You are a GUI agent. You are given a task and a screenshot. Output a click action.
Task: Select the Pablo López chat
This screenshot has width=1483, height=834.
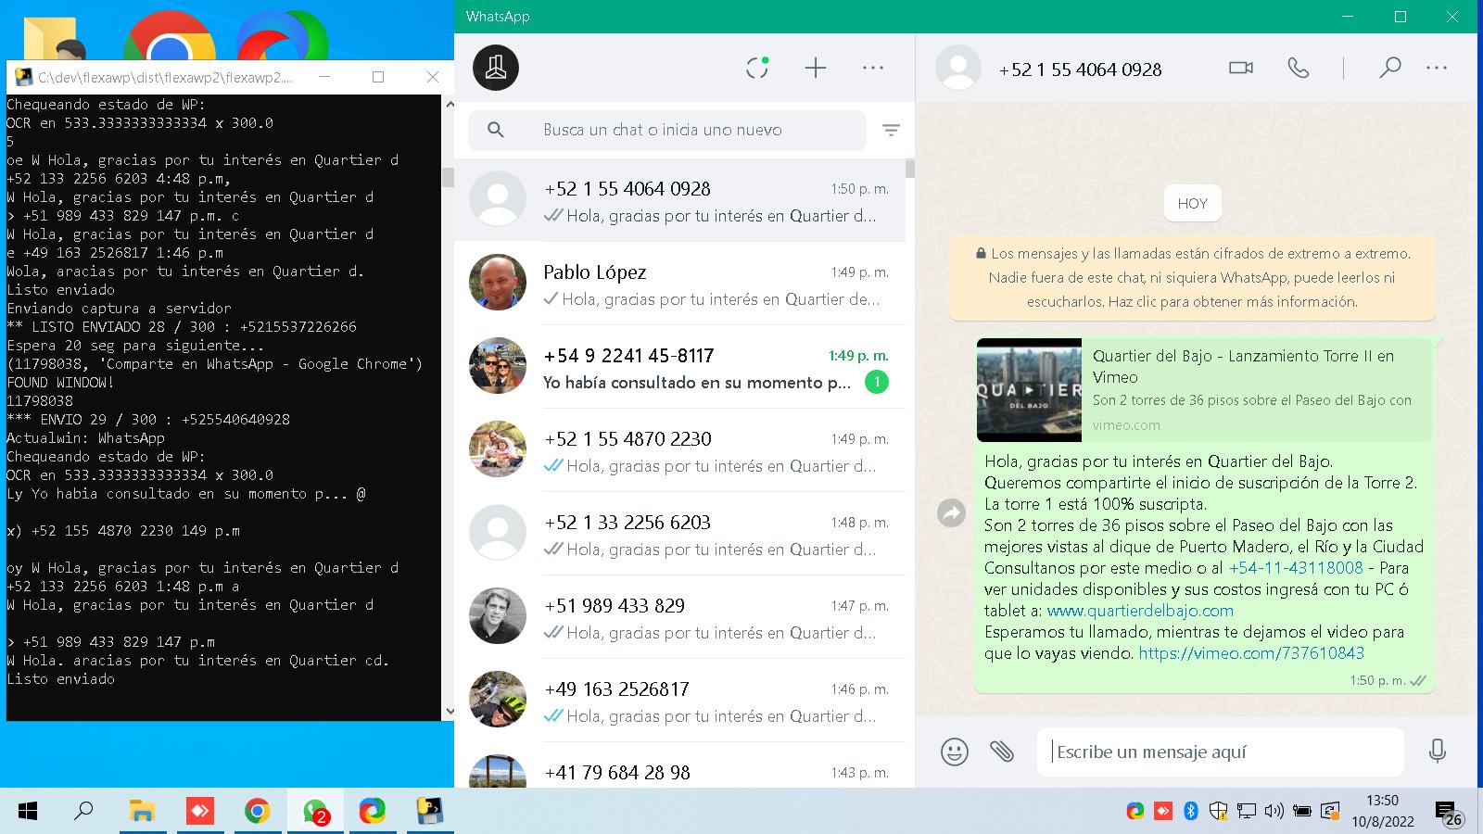(679, 284)
